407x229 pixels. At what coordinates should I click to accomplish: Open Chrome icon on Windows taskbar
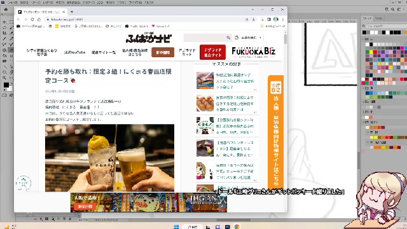pyautogui.click(x=237, y=226)
